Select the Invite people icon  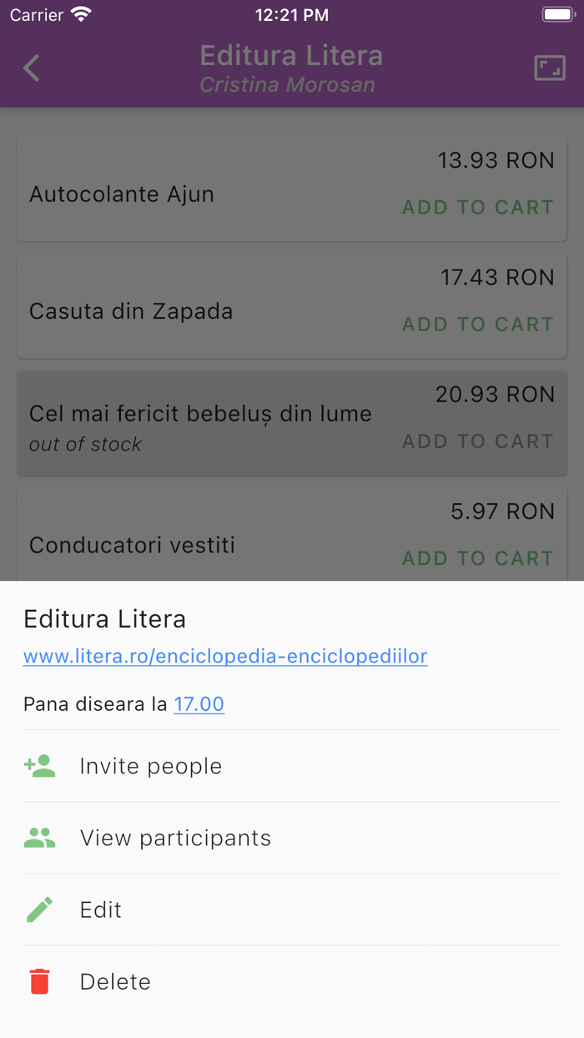(x=38, y=764)
